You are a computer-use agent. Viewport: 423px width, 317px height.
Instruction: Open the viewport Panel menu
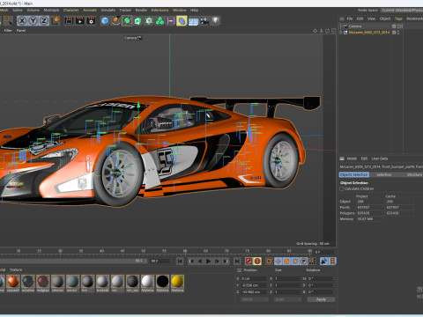[21, 30]
